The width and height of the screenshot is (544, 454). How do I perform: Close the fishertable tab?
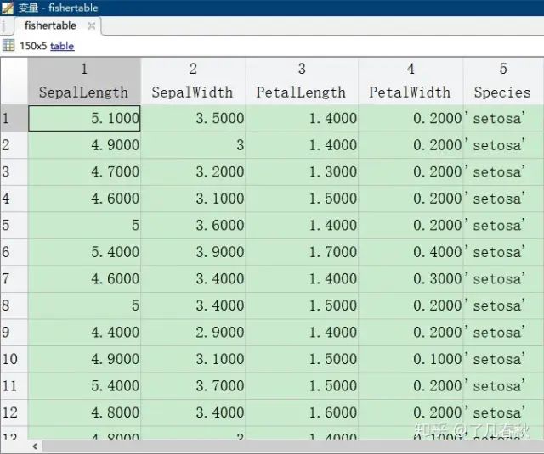click(x=92, y=26)
